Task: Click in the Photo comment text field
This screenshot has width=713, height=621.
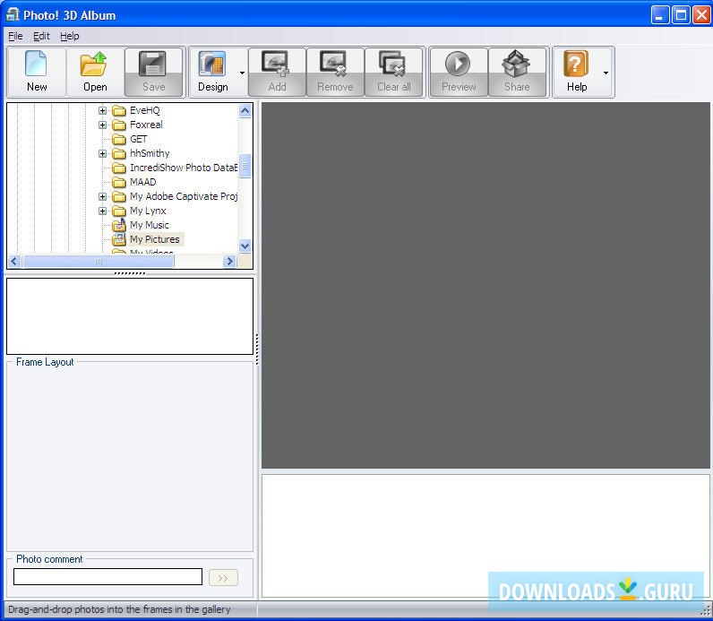Action: [x=107, y=577]
